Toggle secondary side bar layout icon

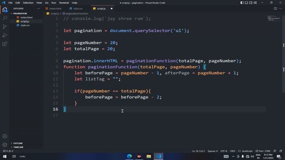[251, 3]
